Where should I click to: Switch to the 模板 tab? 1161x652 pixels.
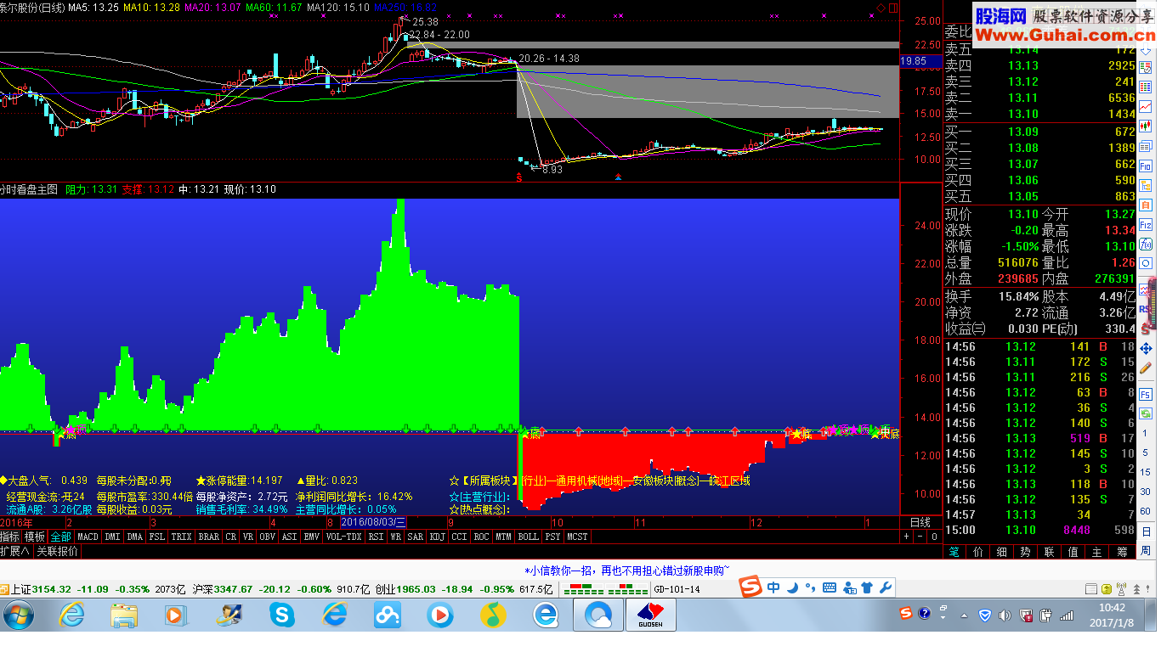coord(35,537)
